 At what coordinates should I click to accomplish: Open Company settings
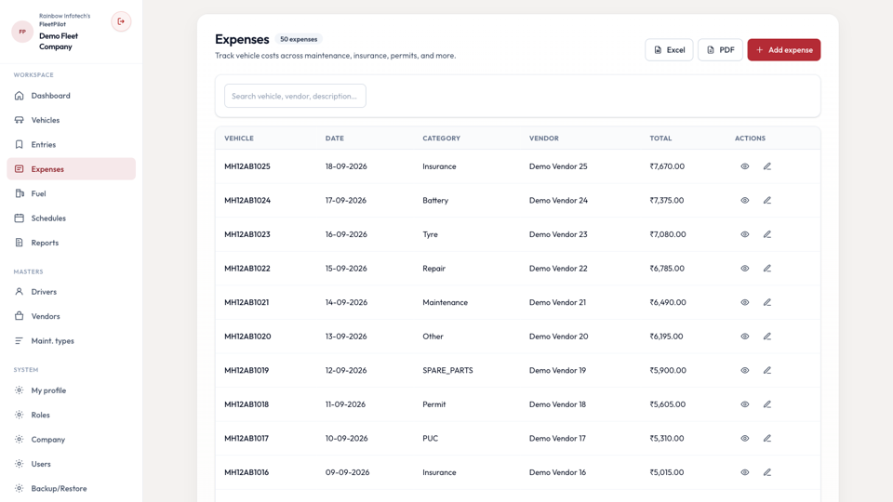point(72,440)
